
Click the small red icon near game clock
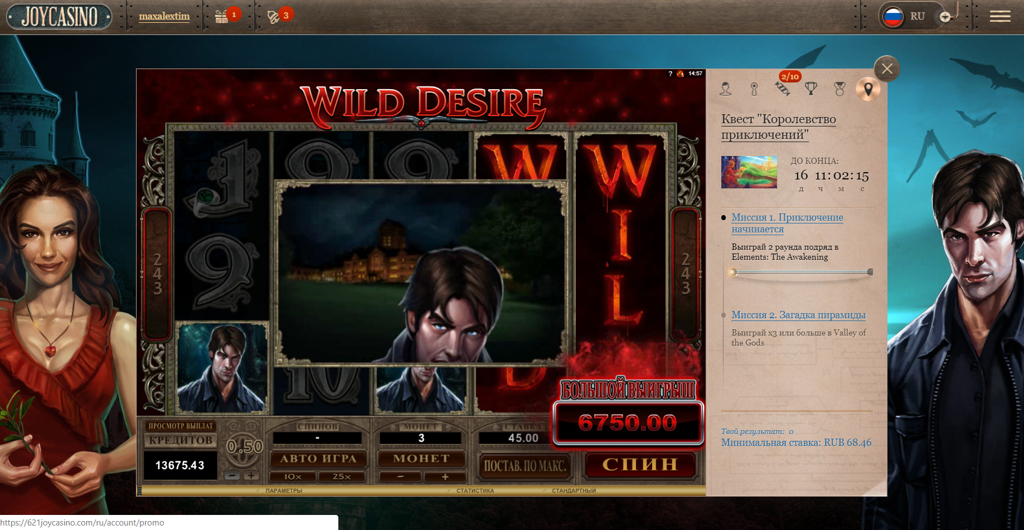tap(680, 74)
